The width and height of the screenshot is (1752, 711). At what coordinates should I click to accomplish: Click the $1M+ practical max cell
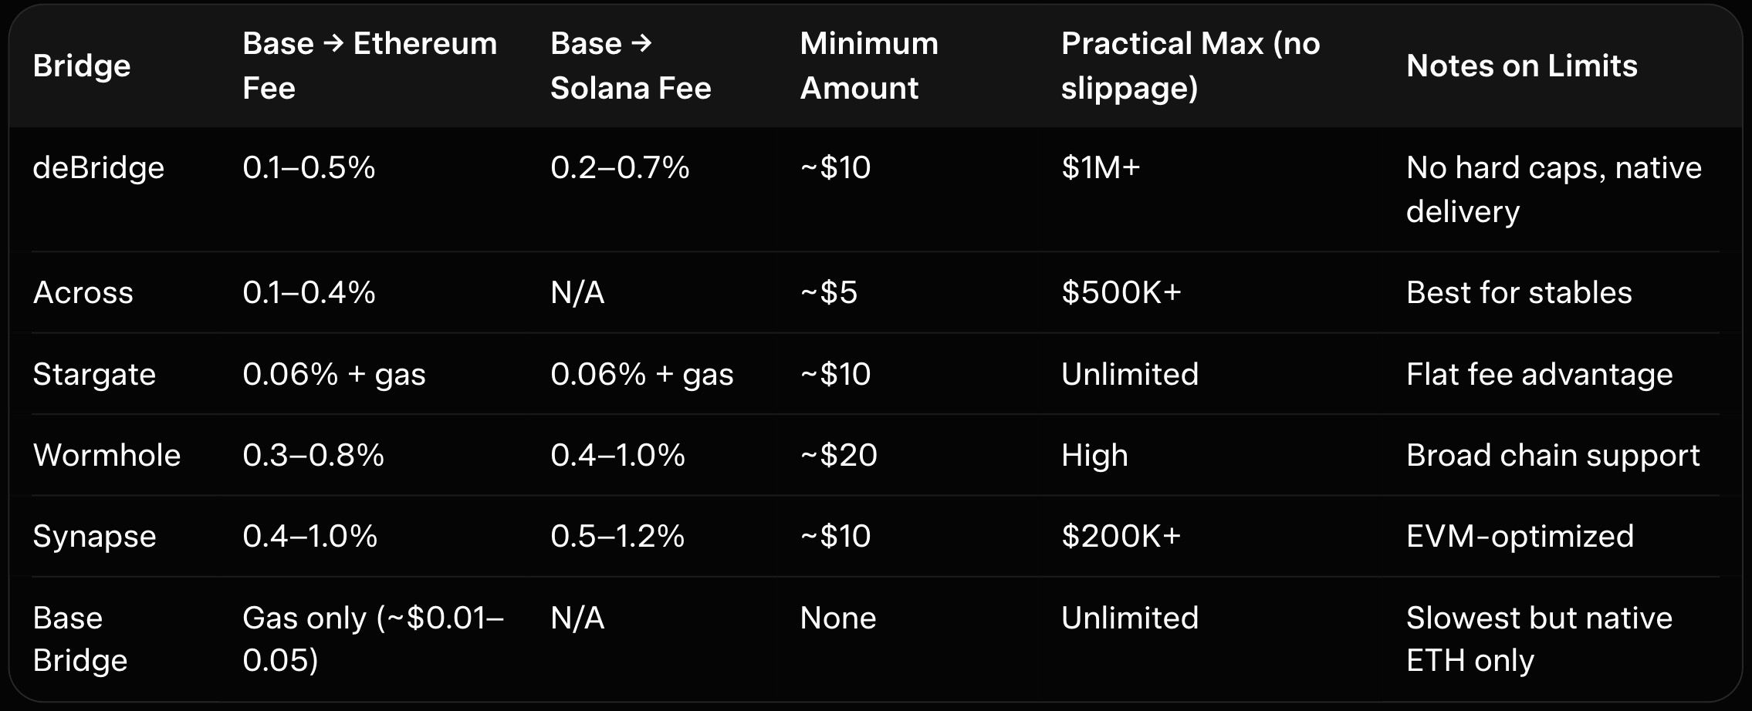1100,167
